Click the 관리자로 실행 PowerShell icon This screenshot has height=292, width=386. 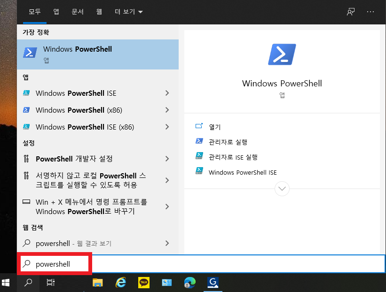click(x=199, y=141)
